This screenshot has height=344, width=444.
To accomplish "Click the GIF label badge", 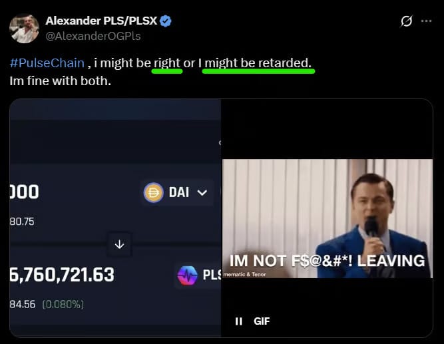I will (x=262, y=321).
